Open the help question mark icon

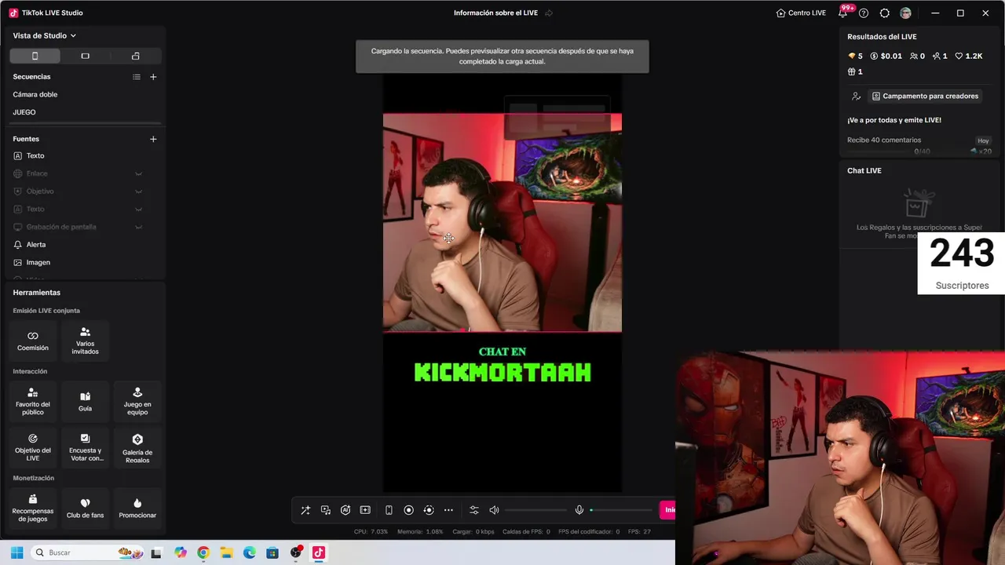pyautogui.click(x=864, y=13)
